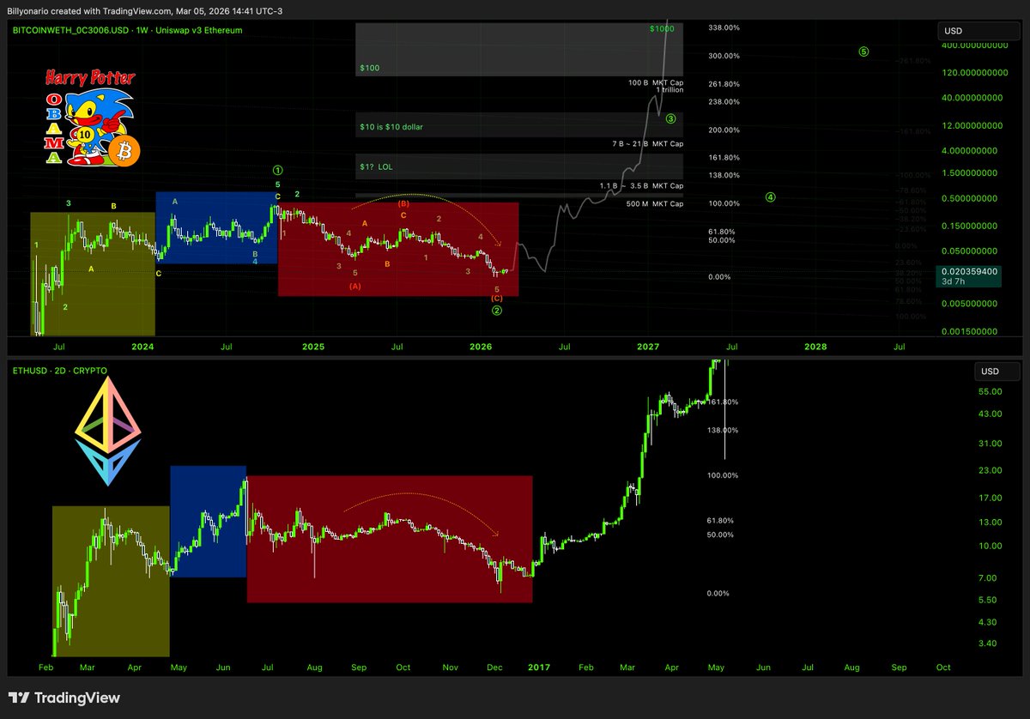
Task: Select the circled green wave 1 label
Action: [277, 171]
